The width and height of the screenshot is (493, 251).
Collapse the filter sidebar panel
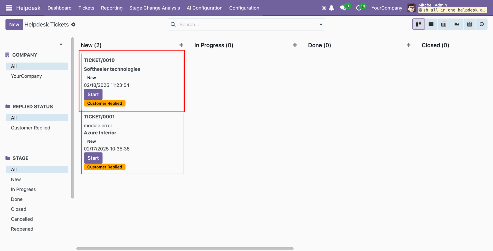coord(61,44)
